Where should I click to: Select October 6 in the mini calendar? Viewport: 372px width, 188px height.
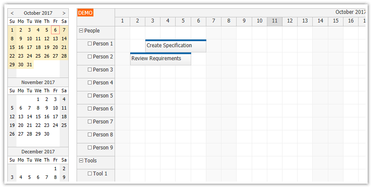(x=55, y=30)
